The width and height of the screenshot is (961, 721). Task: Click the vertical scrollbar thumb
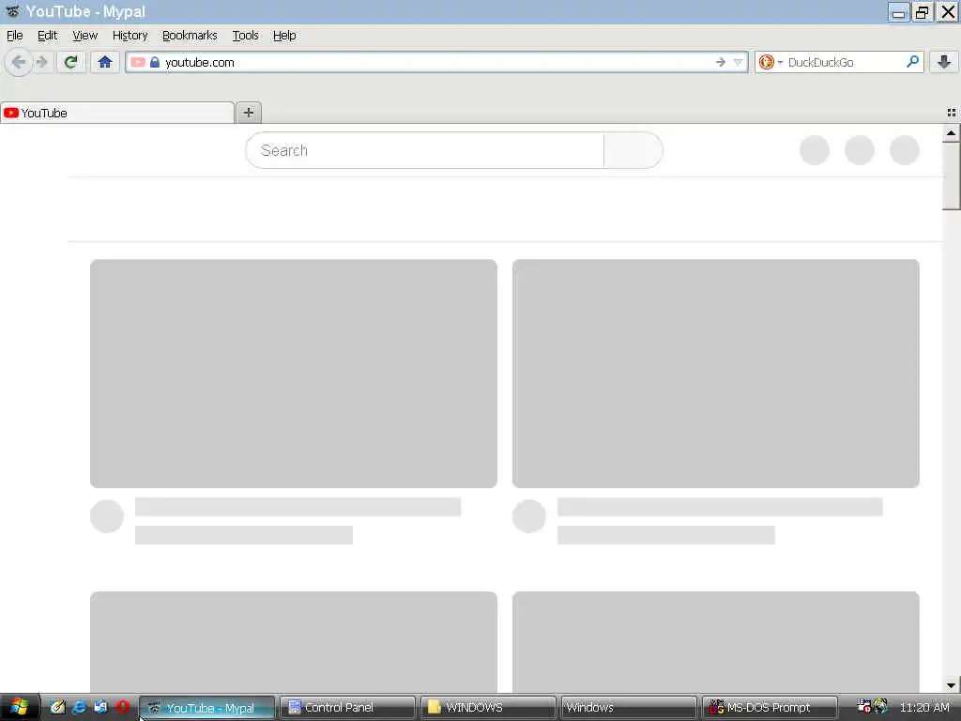pyautogui.click(x=951, y=176)
